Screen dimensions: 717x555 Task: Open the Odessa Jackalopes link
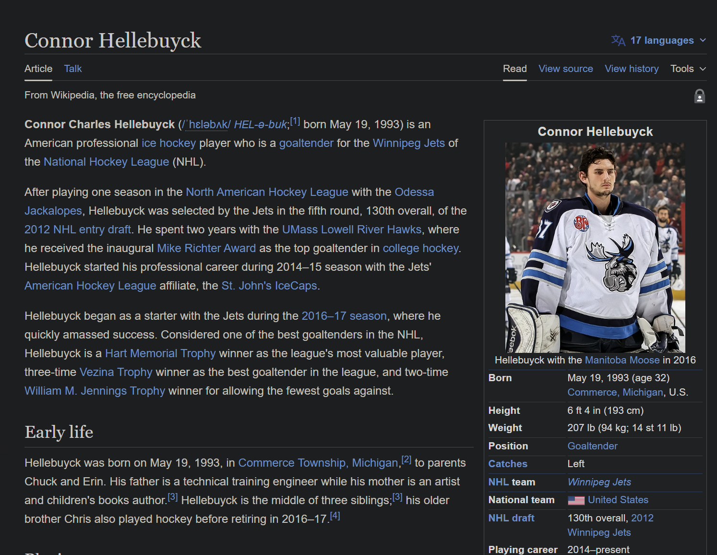pos(414,192)
